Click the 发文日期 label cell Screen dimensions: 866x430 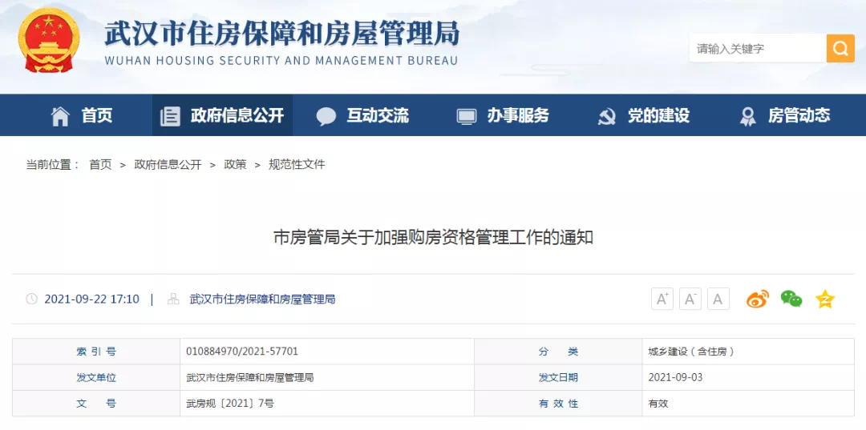point(558,378)
